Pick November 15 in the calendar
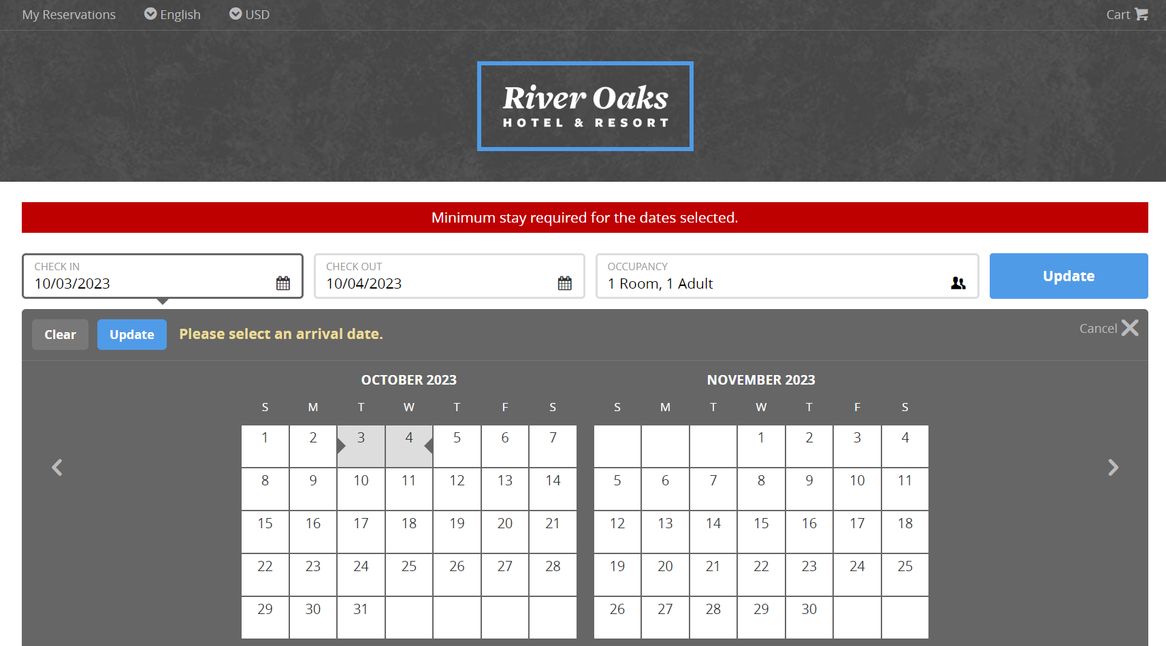Image resolution: width=1166 pixels, height=646 pixels. pos(761,532)
